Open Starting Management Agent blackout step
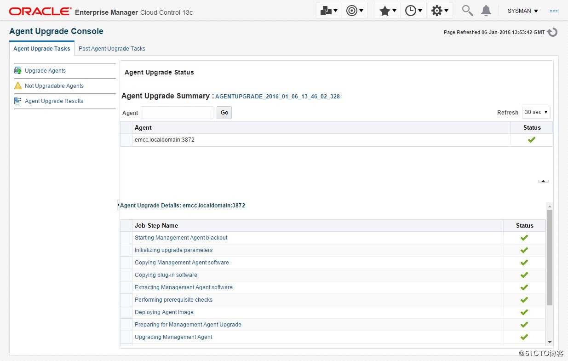The height and width of the screenshot is (361, 568). pyautogui.click(x=181, y=238)
